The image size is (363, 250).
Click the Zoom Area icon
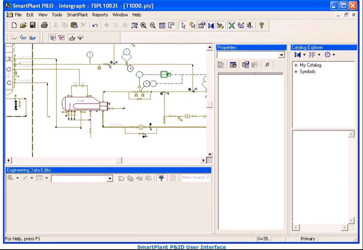coord(134,25)
